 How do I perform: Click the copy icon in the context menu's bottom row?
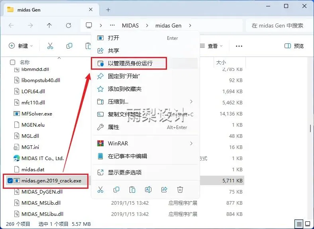coord(116,189)
